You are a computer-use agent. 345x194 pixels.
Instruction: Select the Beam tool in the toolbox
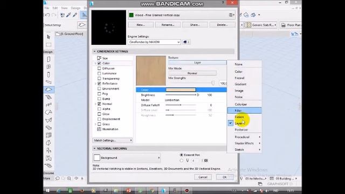click(49, 82)
